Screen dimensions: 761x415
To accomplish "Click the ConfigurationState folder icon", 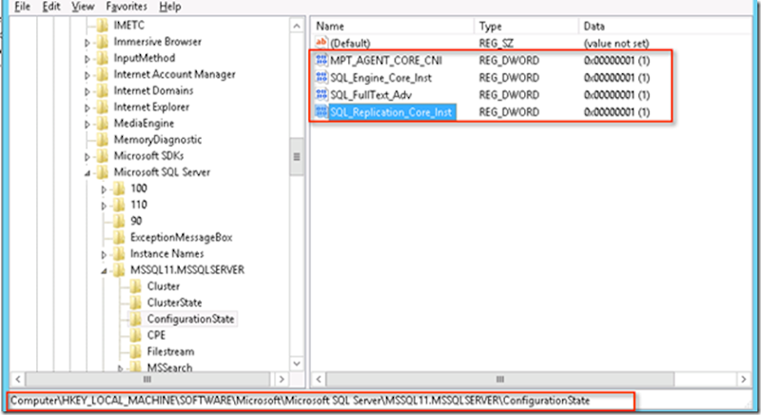I will coord(136,319).
